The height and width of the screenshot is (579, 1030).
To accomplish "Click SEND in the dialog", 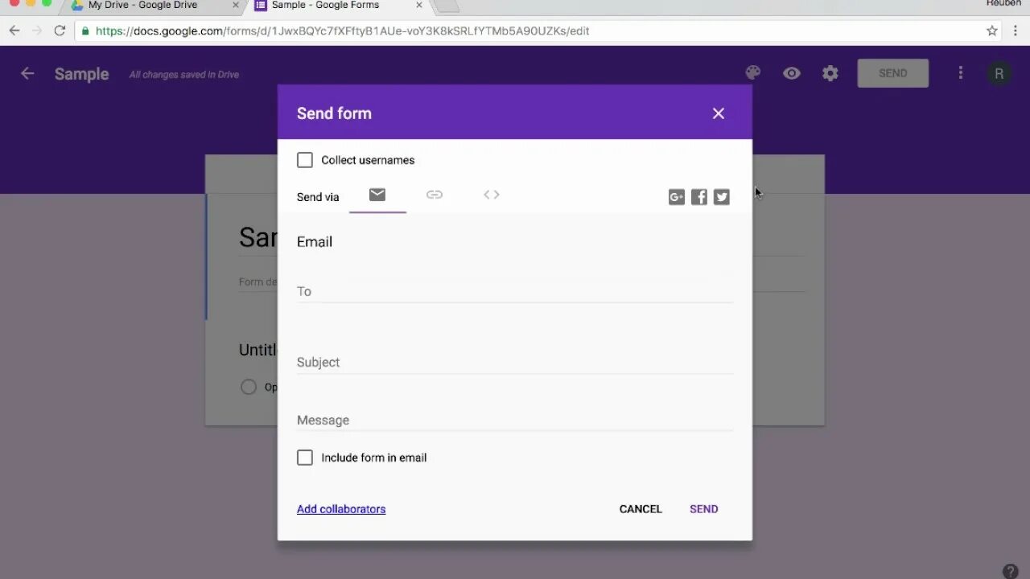I will point(704,509).
